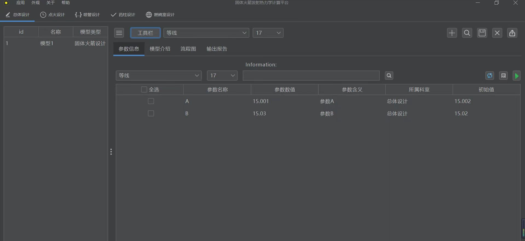The height and width of the screenshot is (241, 525).
Task: Open the 等线 font dropdown in top toolbar
Action: coord(206,33)
